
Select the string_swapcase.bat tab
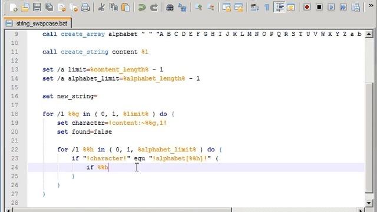pos(38,24)
